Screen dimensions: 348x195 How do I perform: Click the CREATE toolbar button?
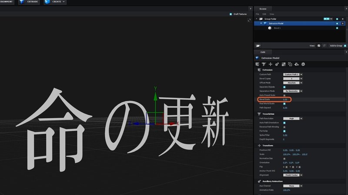click(55, 2)
